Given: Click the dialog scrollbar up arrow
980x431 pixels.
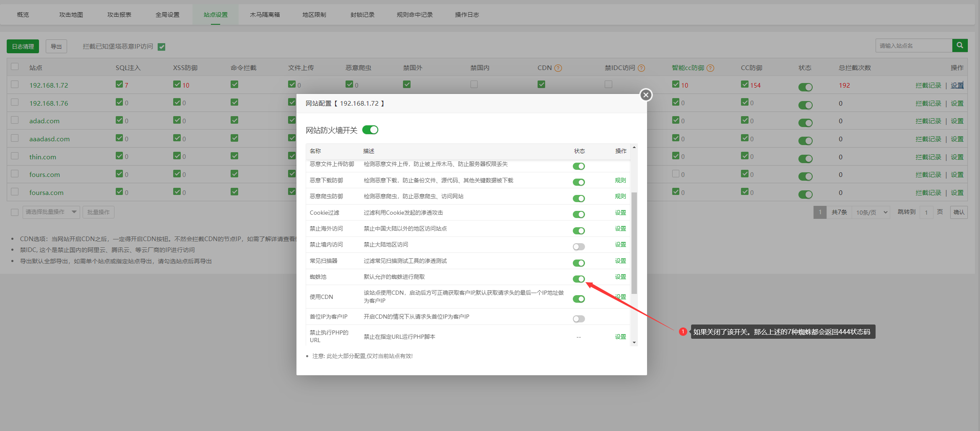Looking at the screenshot, I should pyautogui.click(x=634, y=147).
